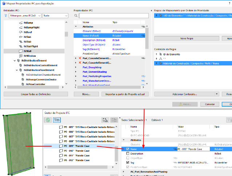Toggle the ObjectType attribute checkbox
Screen dimensions: 232x176
pyautogui.click(x=128, y=158)
